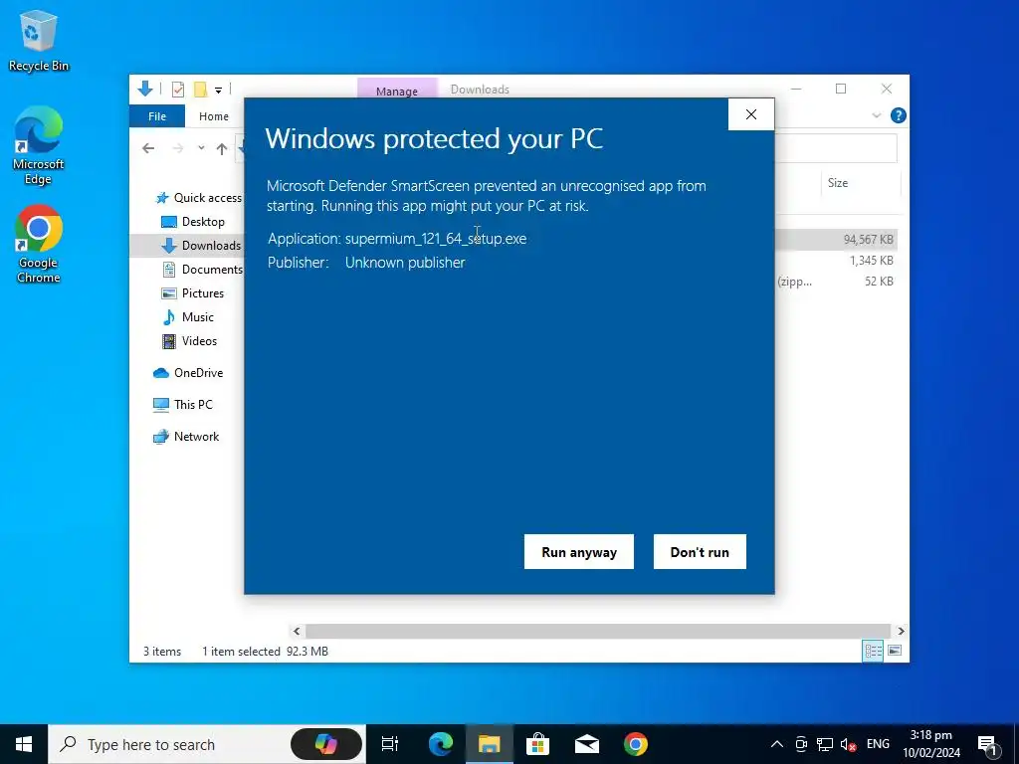Image resolution: width=1019 pixels, height=764 pixels.
Task: Click quick access new folder icon
Action: (201, 89)
